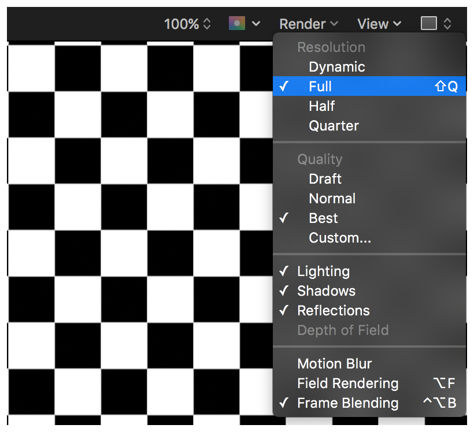Set render quality to Draft

point(325,179)
